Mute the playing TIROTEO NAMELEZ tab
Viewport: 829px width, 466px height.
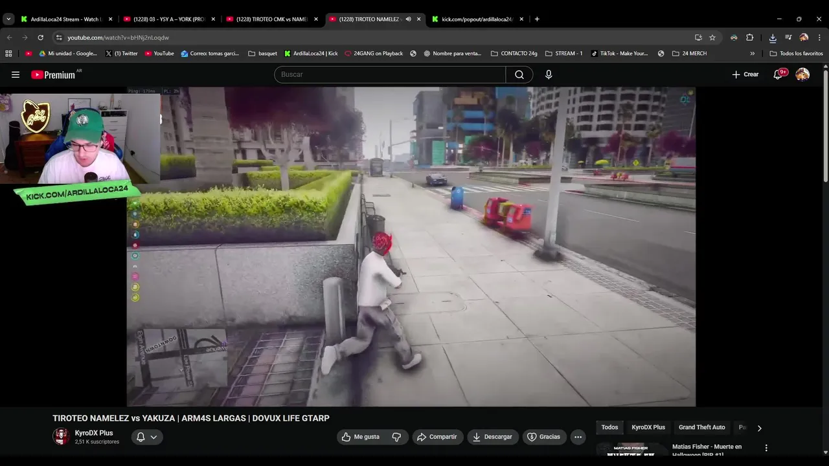point(408,19)
